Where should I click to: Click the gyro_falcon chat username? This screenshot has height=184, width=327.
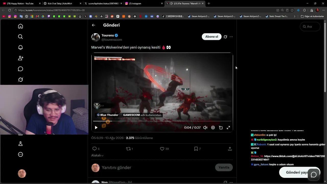(x=261, y=165)
